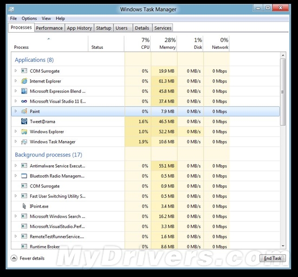Click the Tweet@rama app icon
The height and width of the screenshot is (277, 298).
coord(24,121)
